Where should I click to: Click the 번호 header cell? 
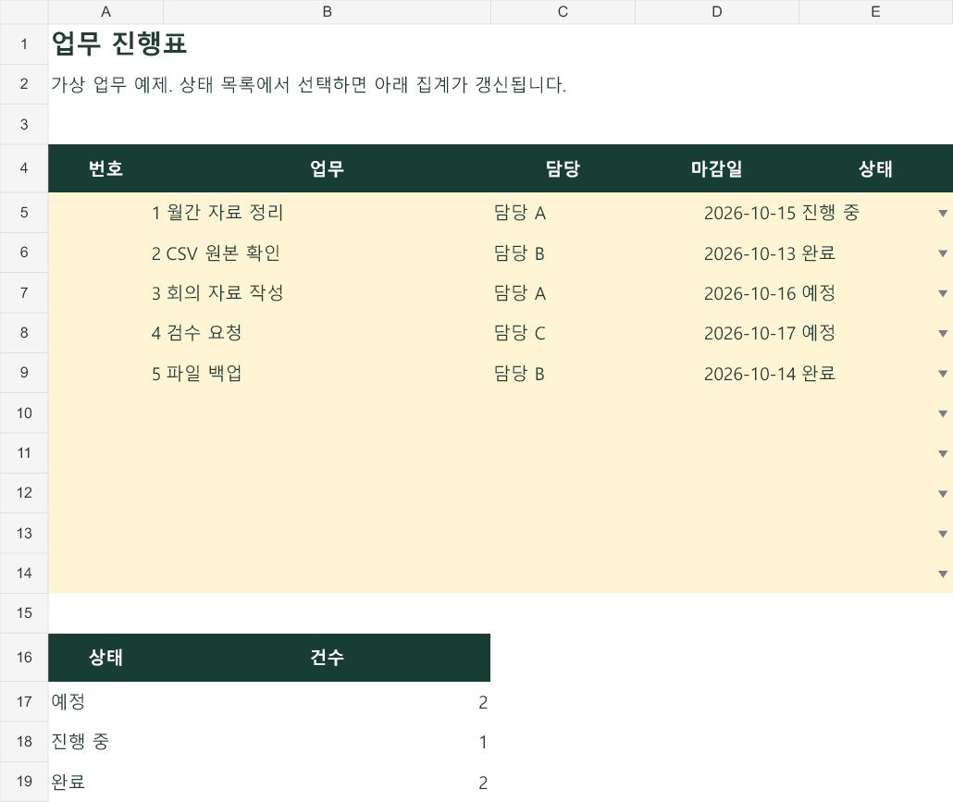tap(105, 168)
